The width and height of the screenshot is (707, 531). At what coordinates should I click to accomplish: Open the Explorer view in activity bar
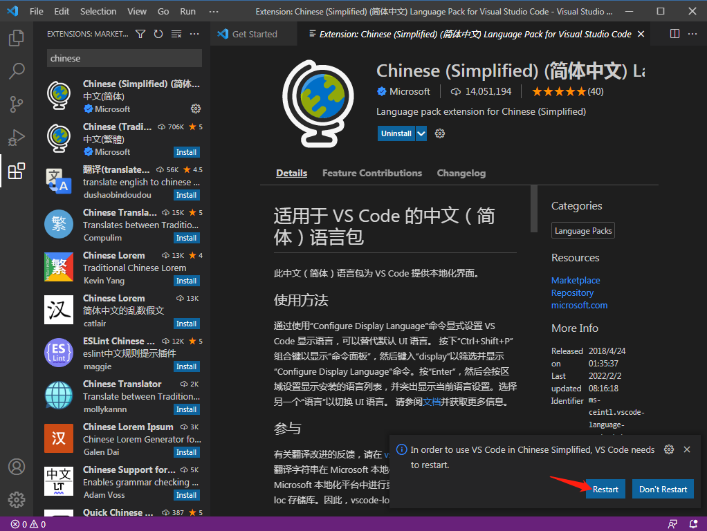[16, 38]
